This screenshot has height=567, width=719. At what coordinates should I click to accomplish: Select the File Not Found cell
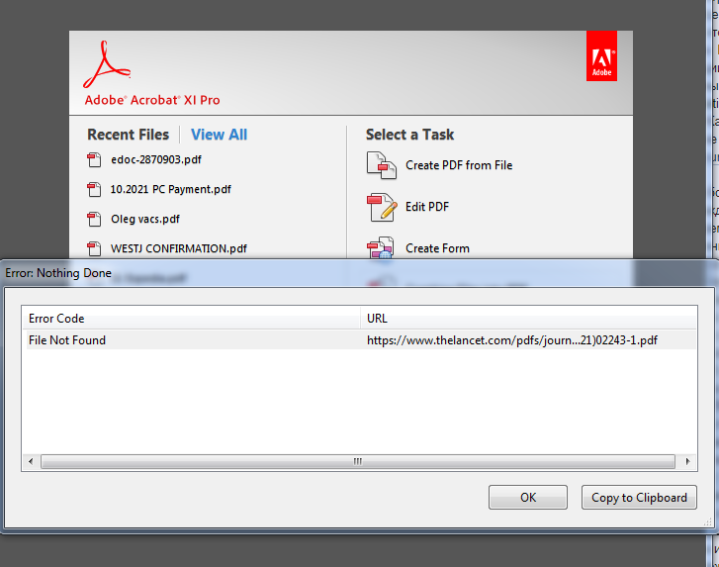[67, 340]
